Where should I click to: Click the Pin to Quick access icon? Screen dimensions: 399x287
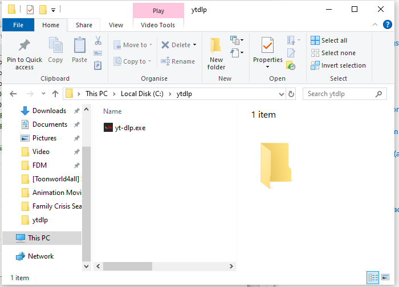point(25,45)
